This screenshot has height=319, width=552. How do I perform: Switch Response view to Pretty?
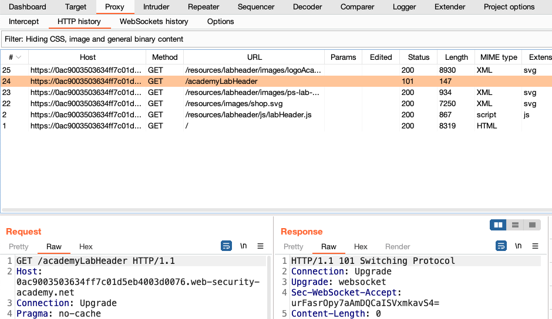(x=293, y=246)
